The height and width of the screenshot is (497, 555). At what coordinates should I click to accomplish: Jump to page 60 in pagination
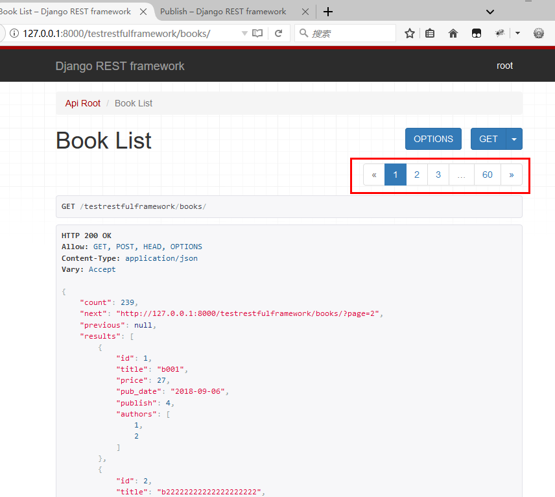click(x=488, y=175)
